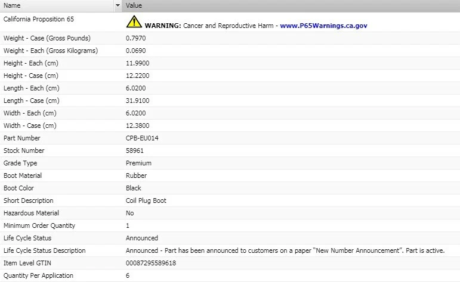
Task: Open the www.P65Warnings.ca.gov link
Action: coord(323,26)
